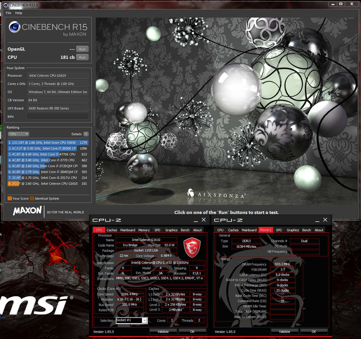The width and height of the screenshot is (361, 339).
Task: Maximize the Cinebench window
Action: [341, 4]
